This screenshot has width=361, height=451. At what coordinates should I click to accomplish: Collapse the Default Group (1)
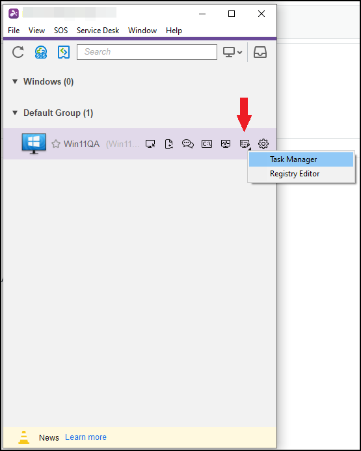15,113
